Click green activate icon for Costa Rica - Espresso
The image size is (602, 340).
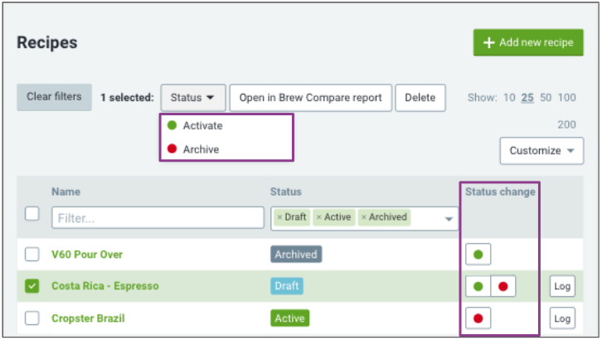(x=478, y=286)
